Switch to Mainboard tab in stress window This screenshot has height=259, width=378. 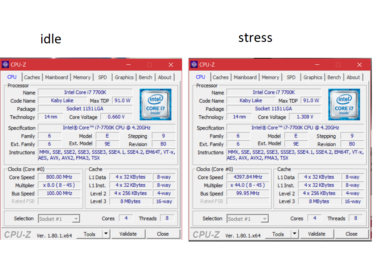(x=245, y=77)
